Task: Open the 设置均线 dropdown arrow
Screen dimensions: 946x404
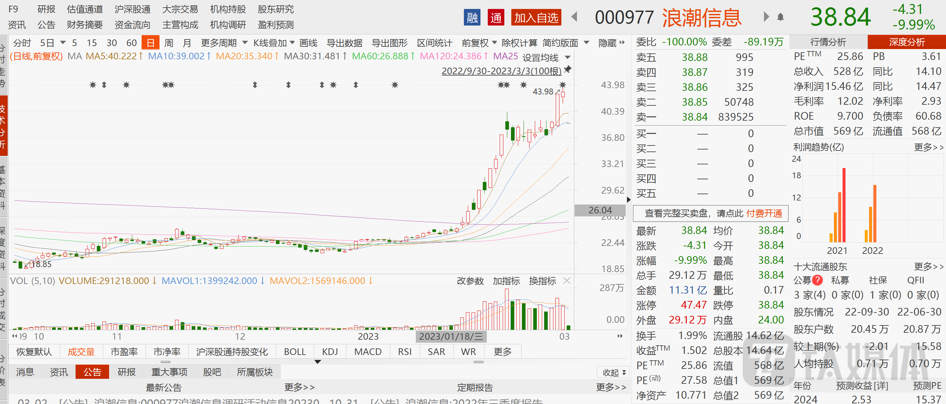Action: click(568, 57)
